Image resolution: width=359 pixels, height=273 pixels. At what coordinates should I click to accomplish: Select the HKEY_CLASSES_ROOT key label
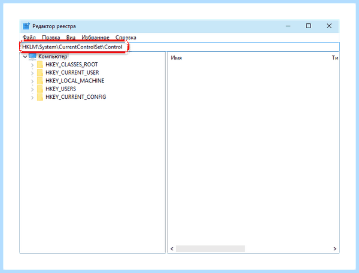click(x=72, y=65)
